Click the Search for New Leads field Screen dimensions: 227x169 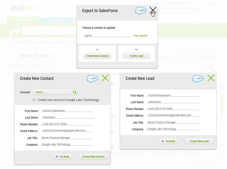(49, 31)
